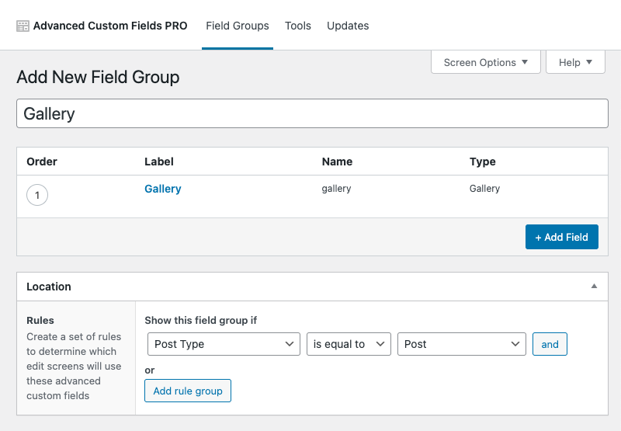621x431 pixels.
Task: Click the field group title input
Action: point(312,113)
